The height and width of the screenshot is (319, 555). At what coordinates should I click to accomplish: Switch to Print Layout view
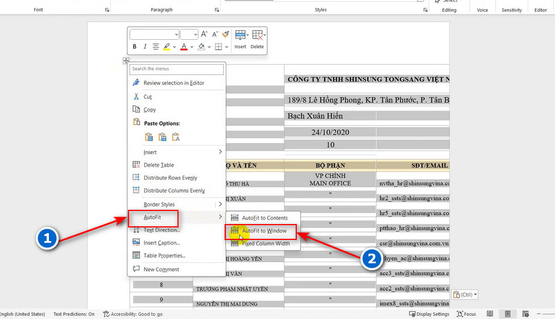pos(508,314)
